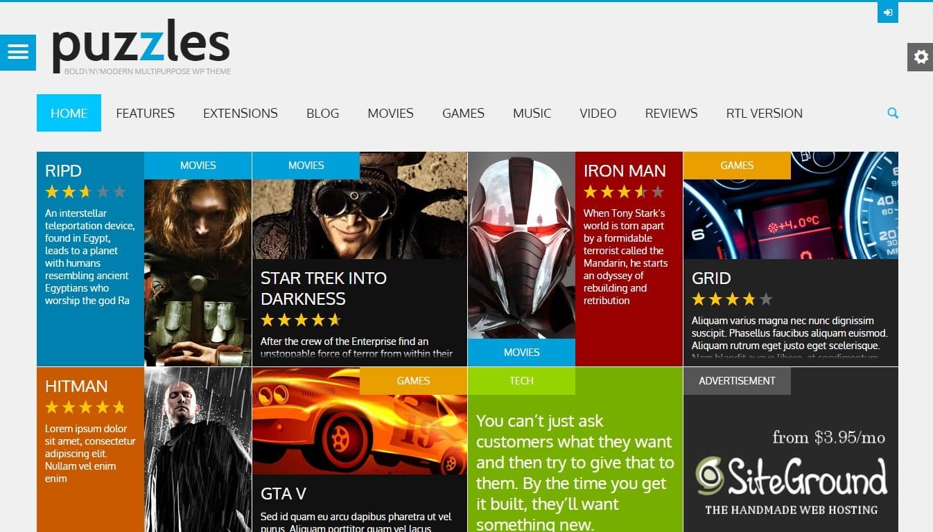Click the IRON MAN star rating
Screen dimensions: 933x532
(624, 192)
